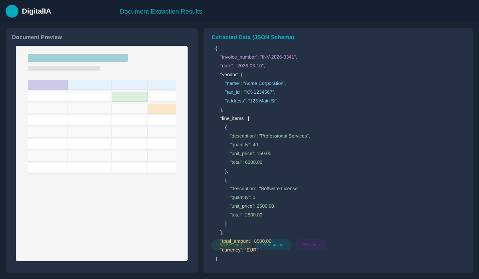Click the DigitalIA brand name
Screen dimensions: 479x279
pos(36,11)
